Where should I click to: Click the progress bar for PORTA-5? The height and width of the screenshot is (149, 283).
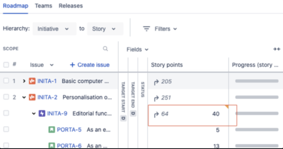257,130
